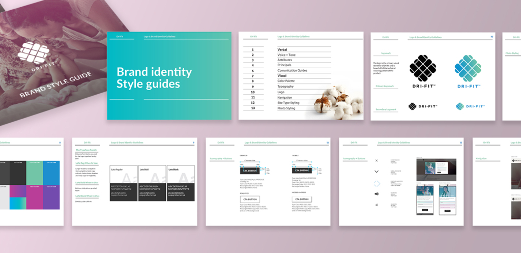Click Color Palette in the contents list
Viewport: 521px width, 253px height.
click(286, 81)
